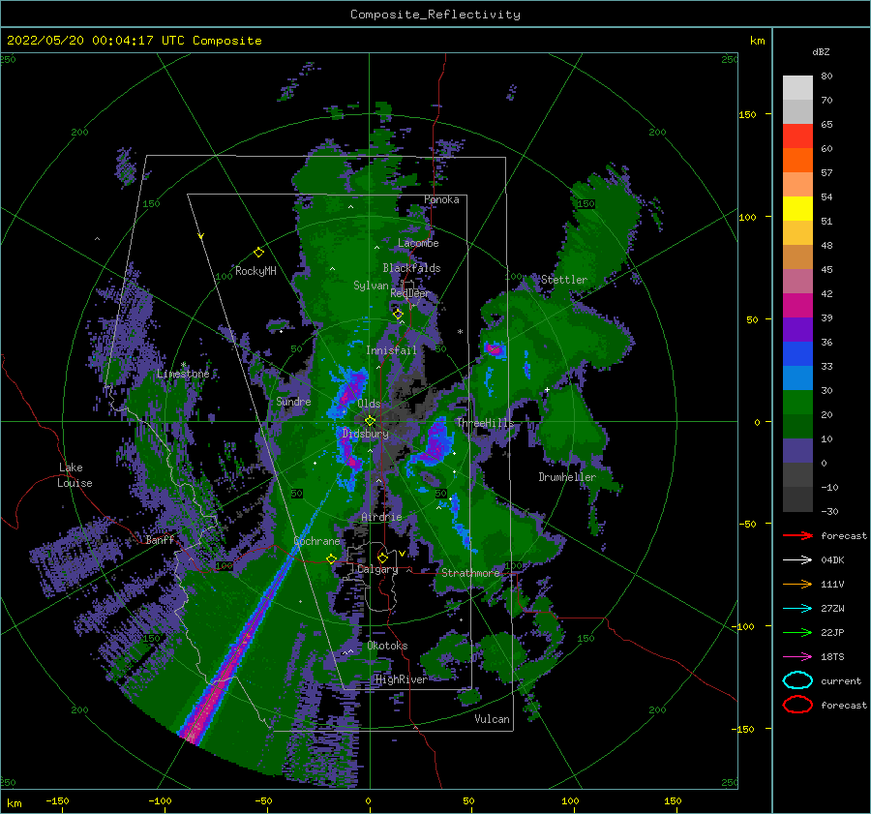
Task: Click the 80 value on dBZ scale
Action: (x=826, y=75)
